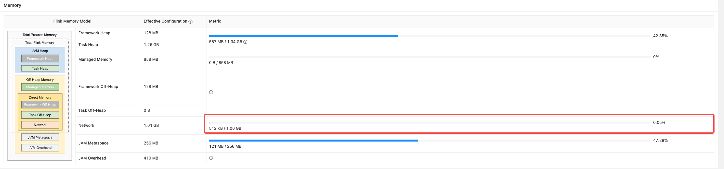
Task: Click the Flink Memory Model column header
Action: point(72,21)
